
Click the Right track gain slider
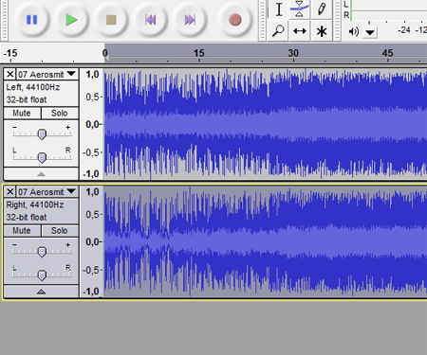pyautogui.click(x=42, y=252)
